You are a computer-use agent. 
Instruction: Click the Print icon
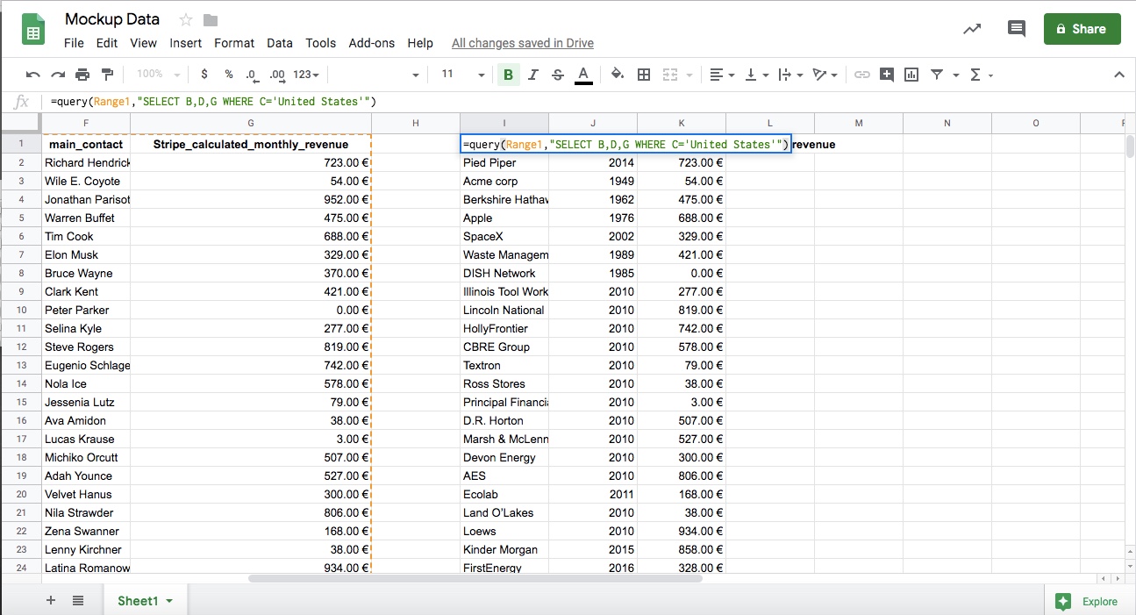[x=83, y=75]
